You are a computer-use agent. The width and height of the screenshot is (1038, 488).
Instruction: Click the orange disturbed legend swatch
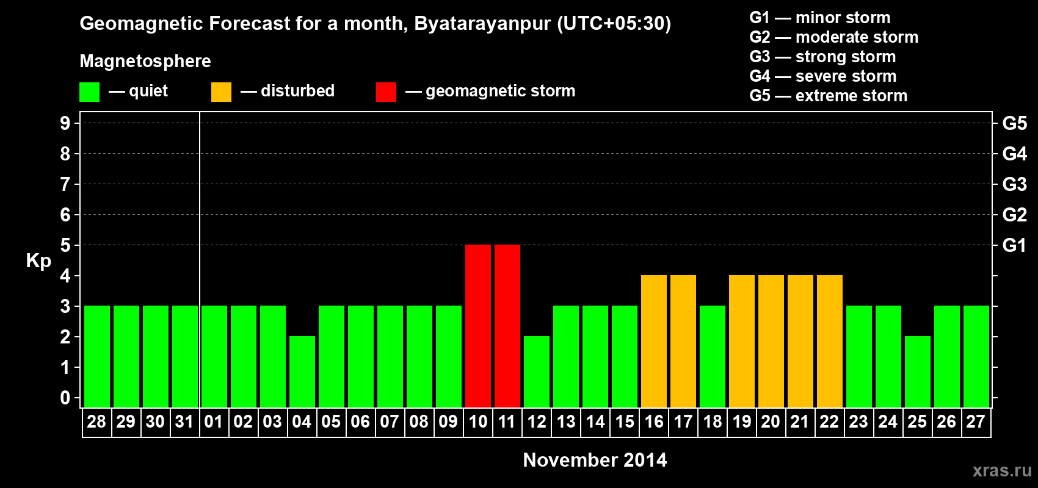coord(221,92)
